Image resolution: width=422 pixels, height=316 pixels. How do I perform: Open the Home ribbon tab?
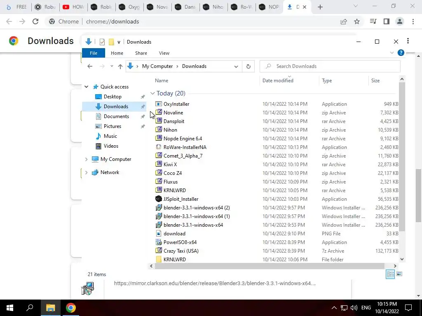pyautogui.click(x=117, y=53)
